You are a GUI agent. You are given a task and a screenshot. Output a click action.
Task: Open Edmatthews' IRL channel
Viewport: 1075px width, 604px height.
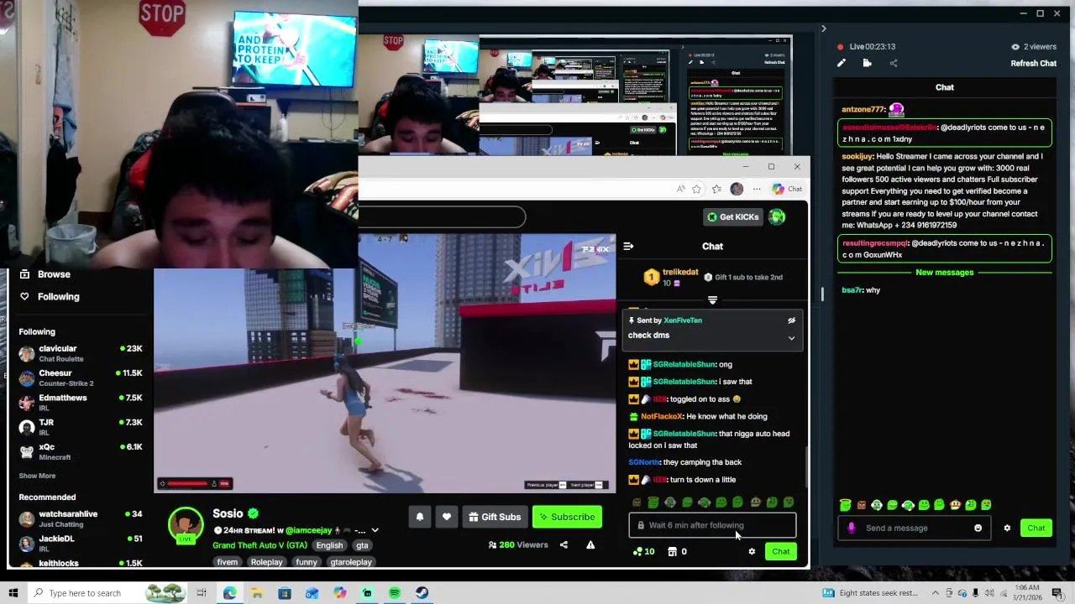coord(80,403)
